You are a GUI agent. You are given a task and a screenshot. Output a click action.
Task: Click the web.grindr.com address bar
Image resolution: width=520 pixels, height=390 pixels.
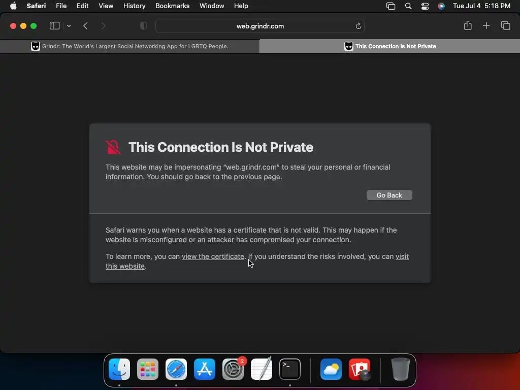tap(260, 26)
